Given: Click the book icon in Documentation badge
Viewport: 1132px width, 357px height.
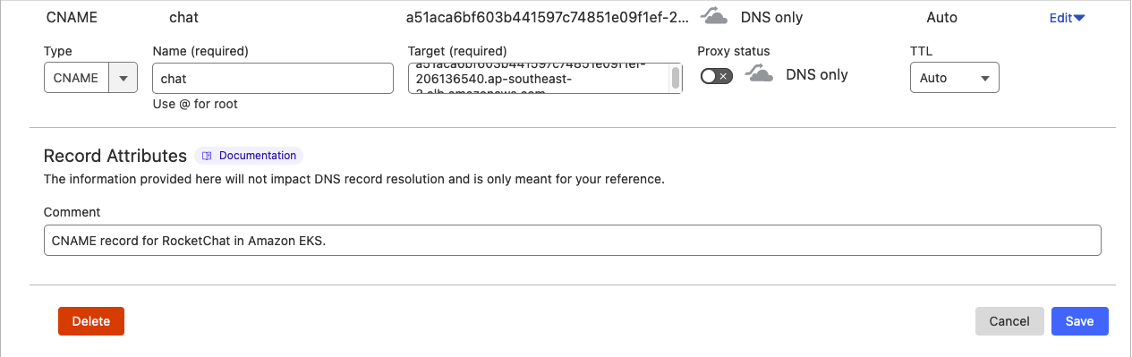Looking at the screenshot, I should (x=207, y=156).
